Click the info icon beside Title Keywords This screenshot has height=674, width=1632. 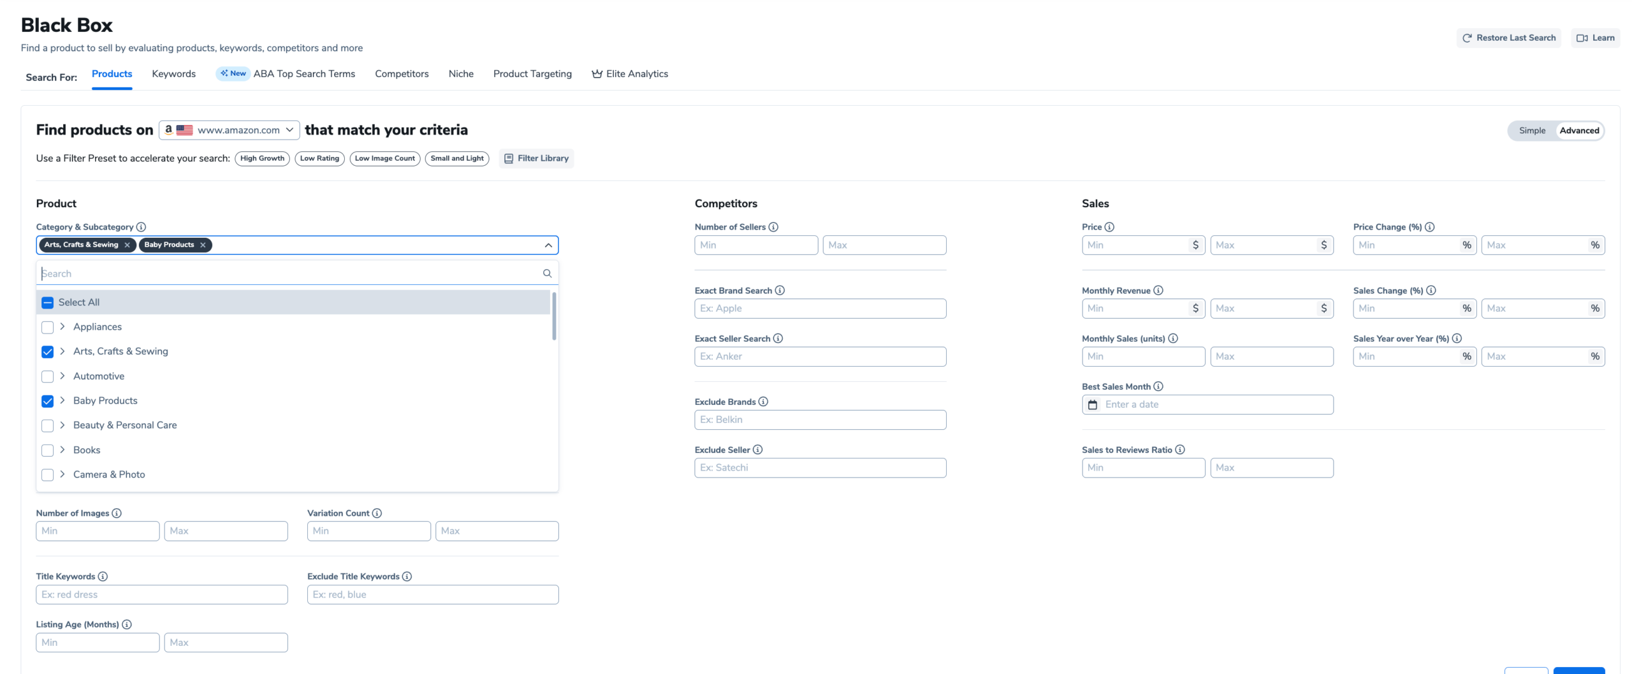click(103, 576)
